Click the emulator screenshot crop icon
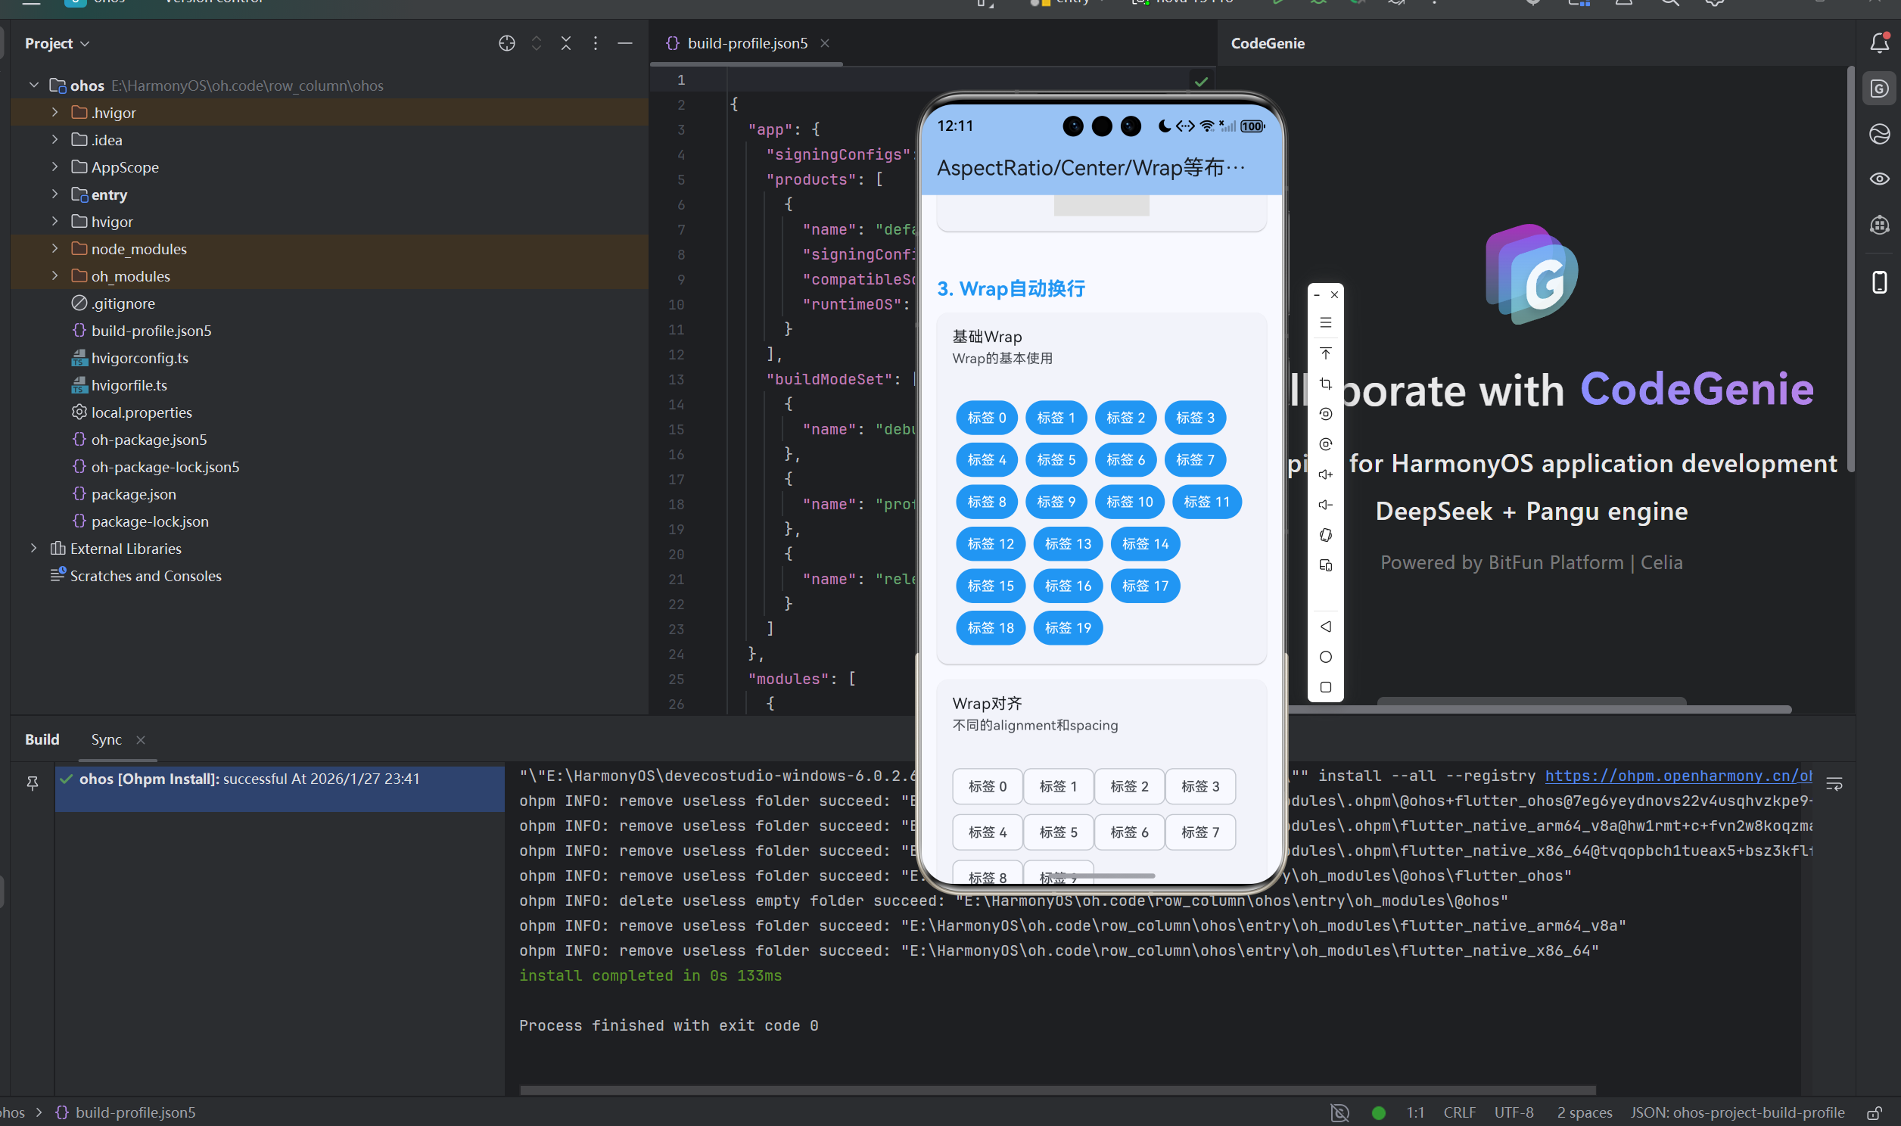 coord(1325,384)
